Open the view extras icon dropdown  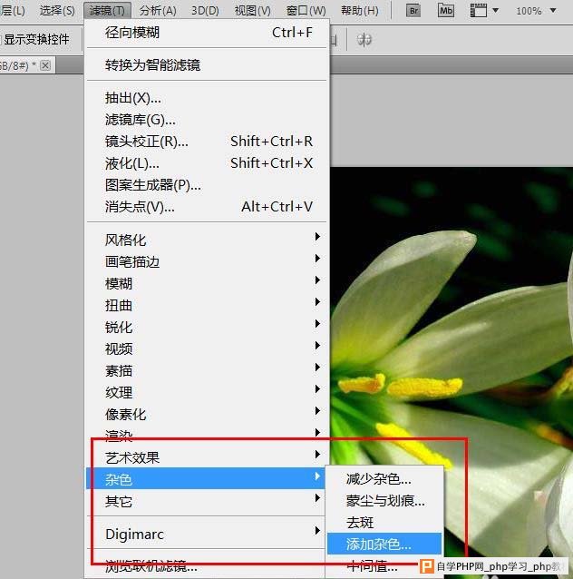coord(485,11)
